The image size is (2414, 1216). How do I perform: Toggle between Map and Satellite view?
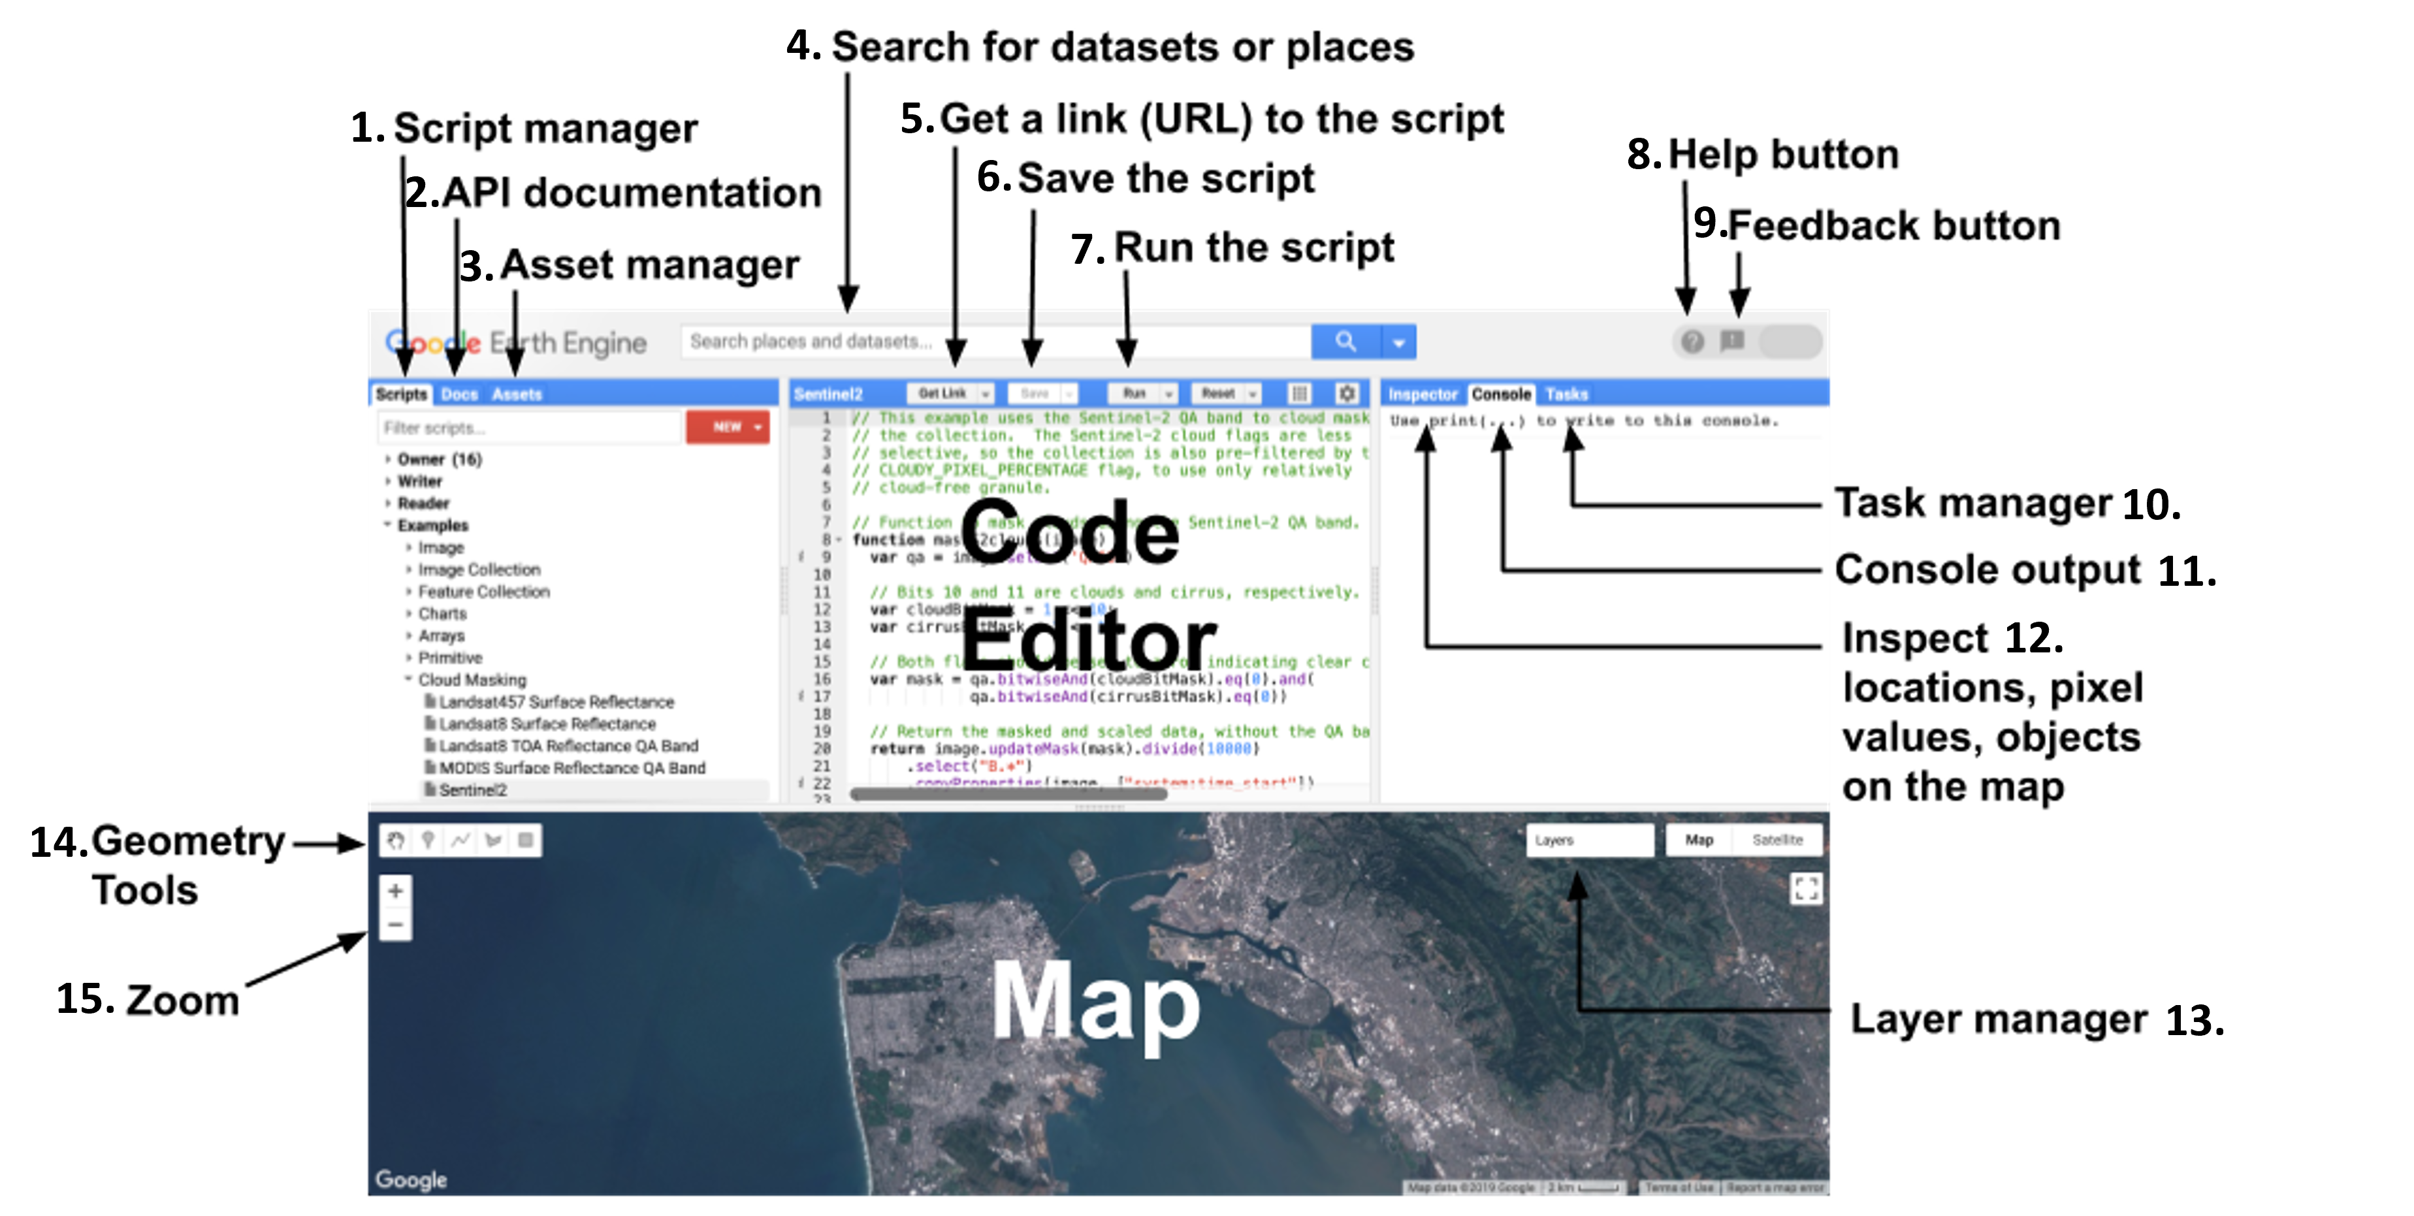pos(1778,839)
